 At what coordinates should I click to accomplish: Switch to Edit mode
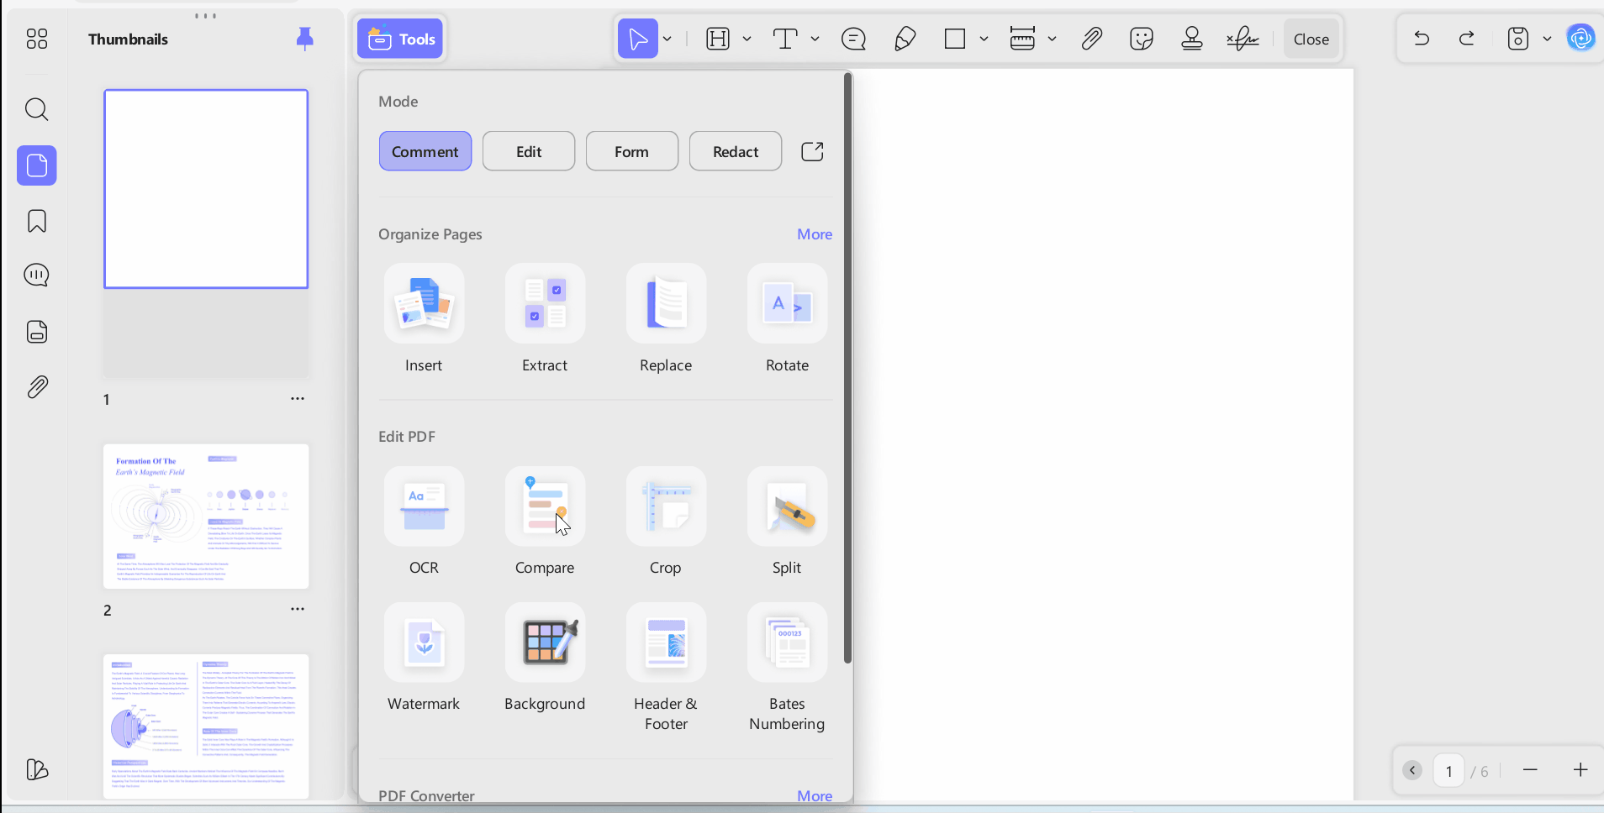point(529,151)
